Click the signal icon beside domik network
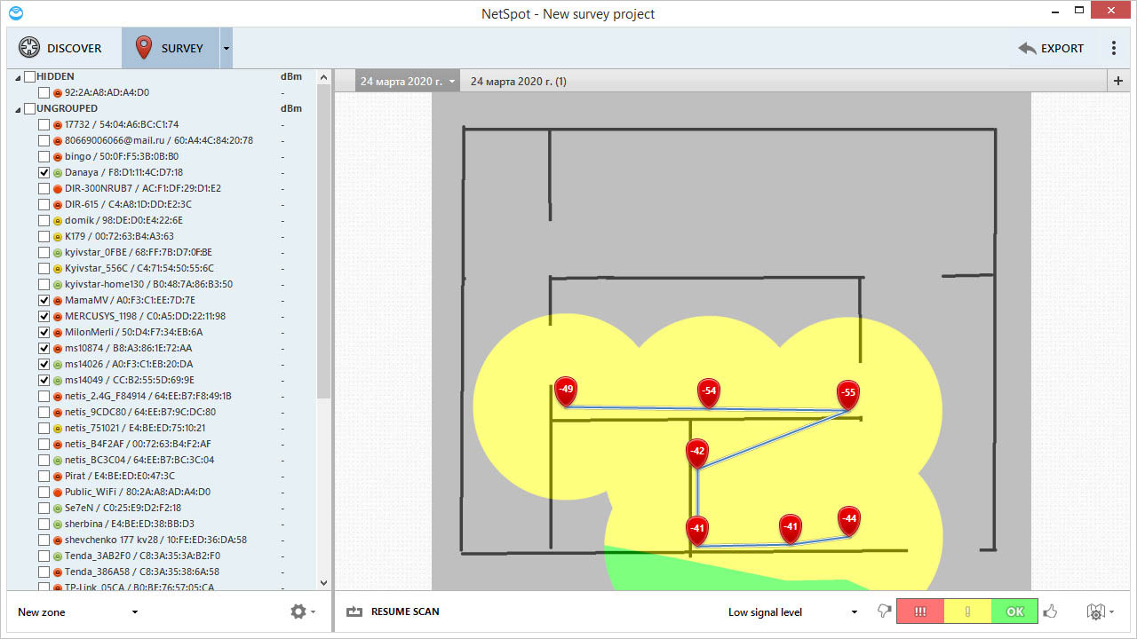Image resolution: width=1137 pixels, height=639 pixels. tap(58, 220)
